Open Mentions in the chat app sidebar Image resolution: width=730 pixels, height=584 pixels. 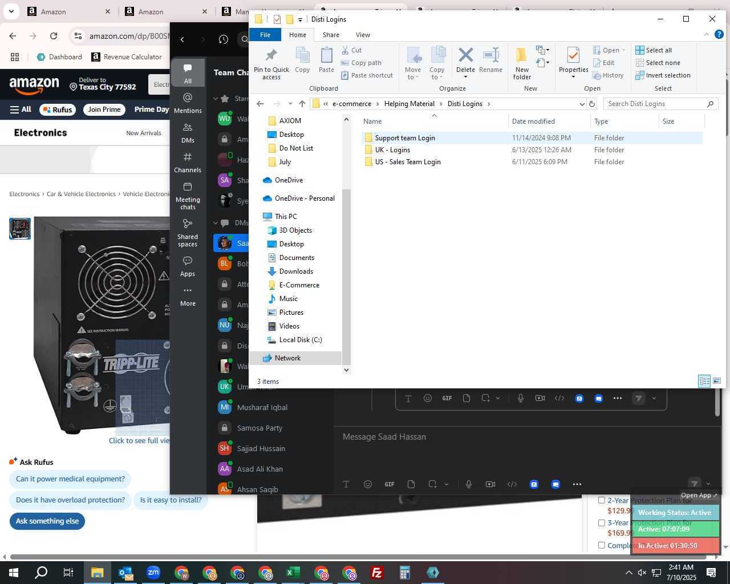[x=188, y=103]
